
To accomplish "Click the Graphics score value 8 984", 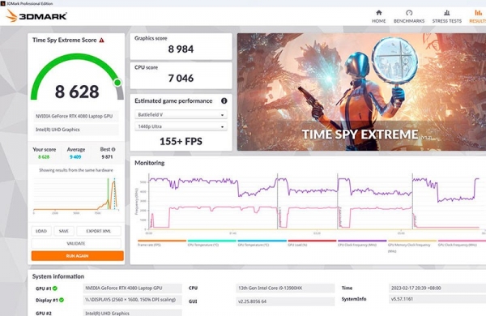I will point(181,49).
